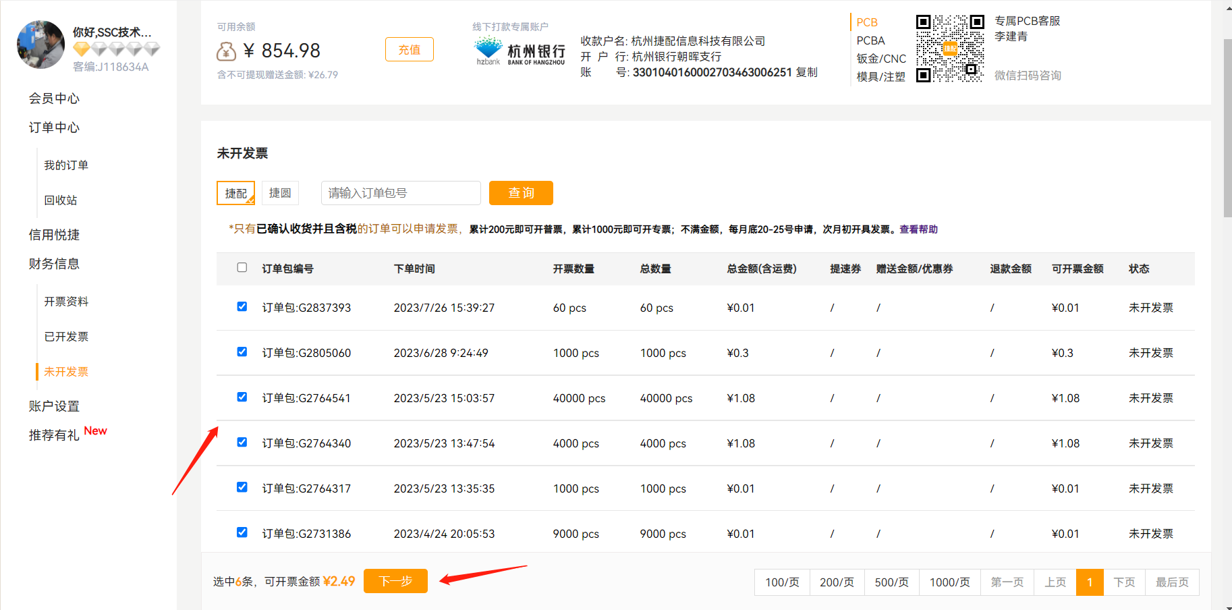This screenshot has height=610, width=1232.
Task: Expand the 订单中心 sidebar section
Action: point(54,128)
